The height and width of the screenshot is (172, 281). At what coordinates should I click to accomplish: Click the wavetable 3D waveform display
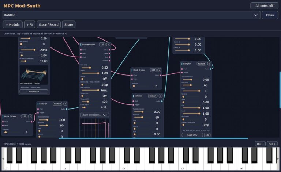coord(34,75)
